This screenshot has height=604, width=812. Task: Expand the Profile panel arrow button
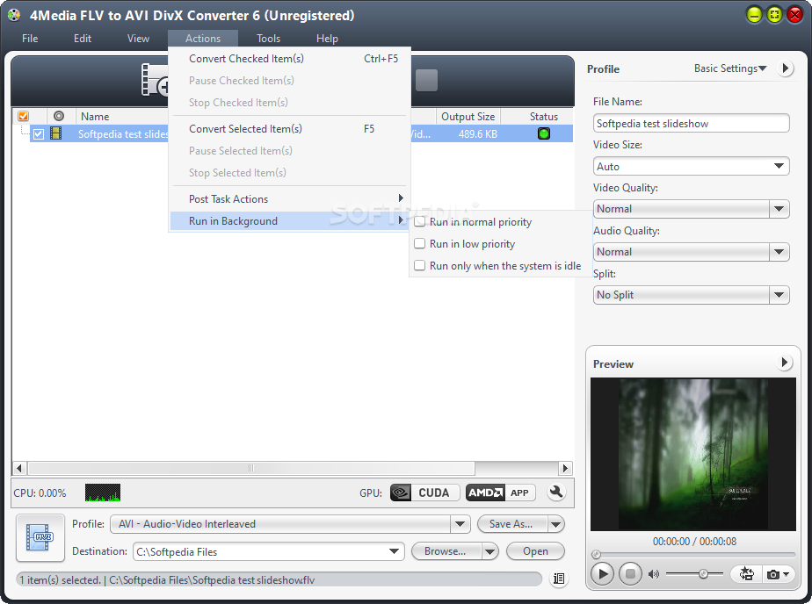[x=785, y=68]
